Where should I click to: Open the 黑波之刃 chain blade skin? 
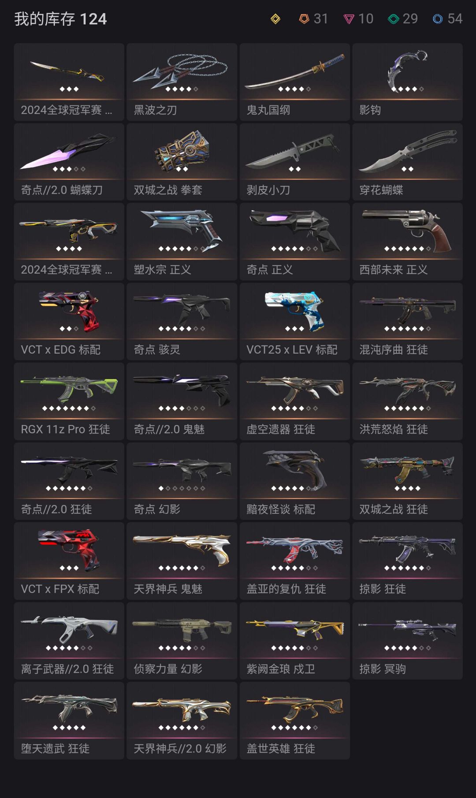click(x=182, y=82)
